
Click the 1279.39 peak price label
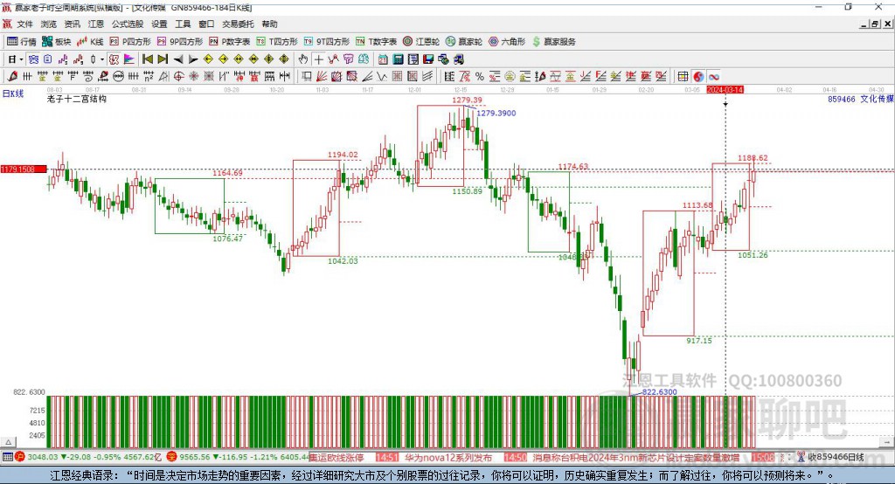[467, 100]
